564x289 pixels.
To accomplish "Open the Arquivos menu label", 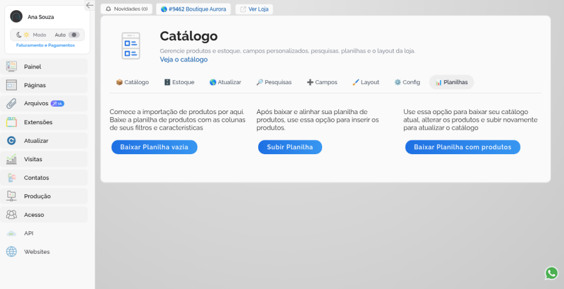I will click(36, 103).
